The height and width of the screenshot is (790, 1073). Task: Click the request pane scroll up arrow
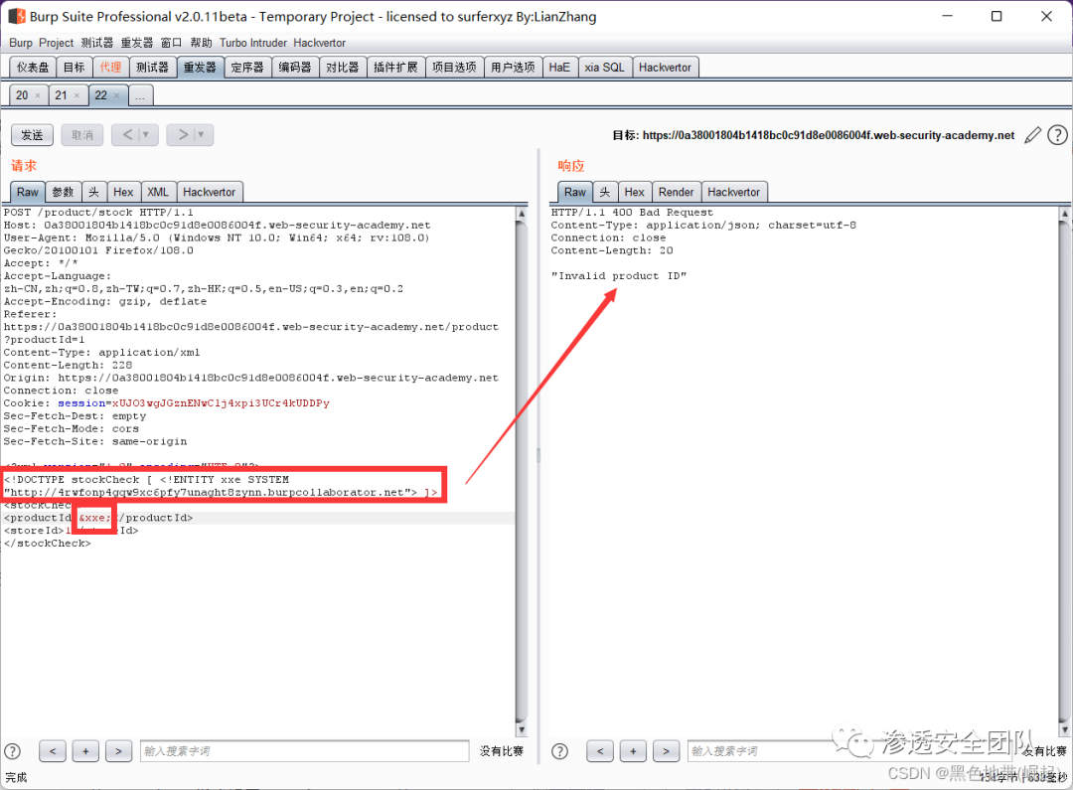522,214
